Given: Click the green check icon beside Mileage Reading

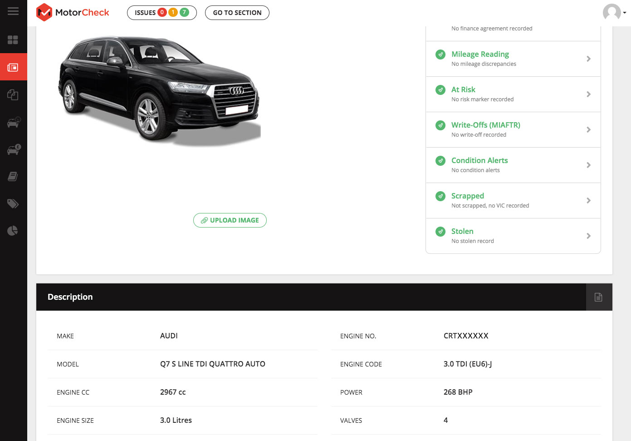Looking at the screenshot, I should point(440,55).
